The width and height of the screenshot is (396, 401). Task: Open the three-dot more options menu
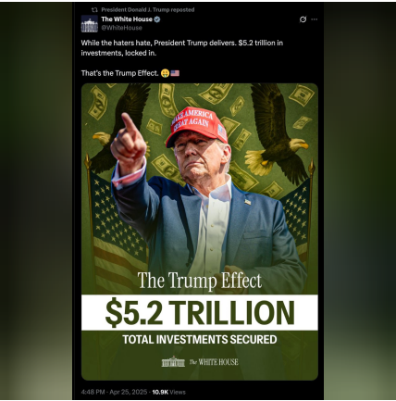coord(315,19)
